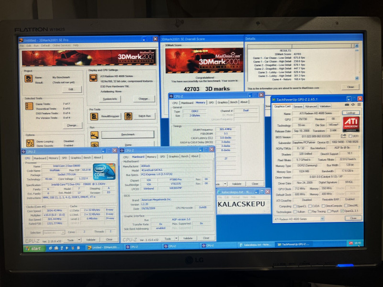Click Validate in CPU-Z Mainboard window
Image resolution: width=383 pixels, height=287 pixels.
[188, 238]
